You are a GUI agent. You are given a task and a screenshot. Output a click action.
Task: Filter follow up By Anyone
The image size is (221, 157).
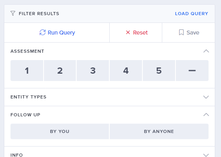(159, 131)
